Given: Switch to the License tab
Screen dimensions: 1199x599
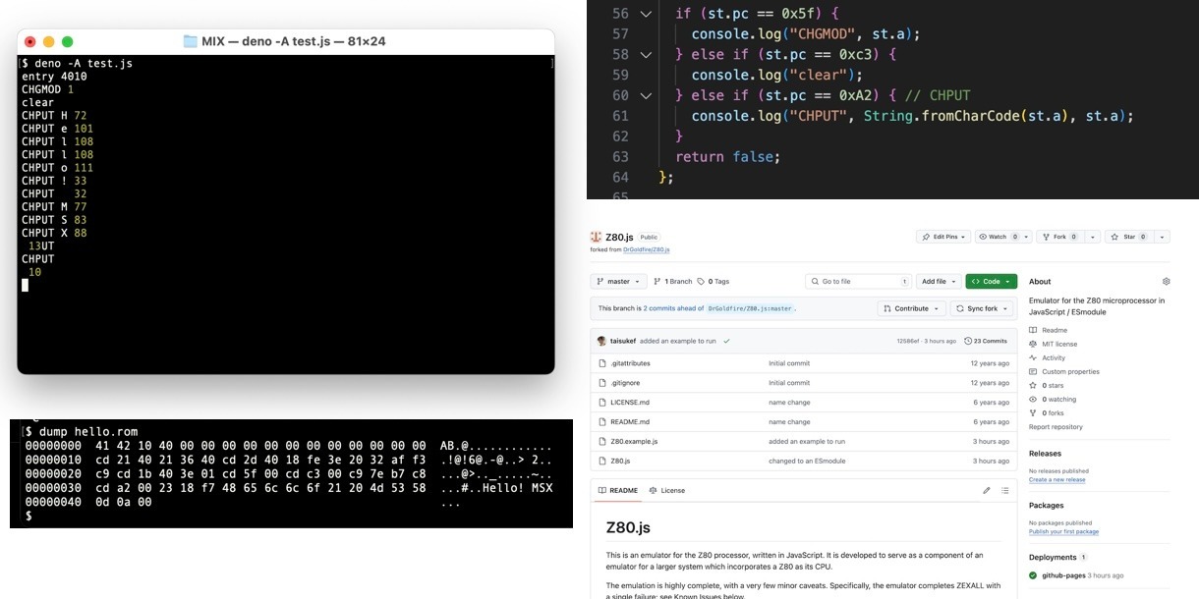Looking at the screenshot, I should (668, 490).
